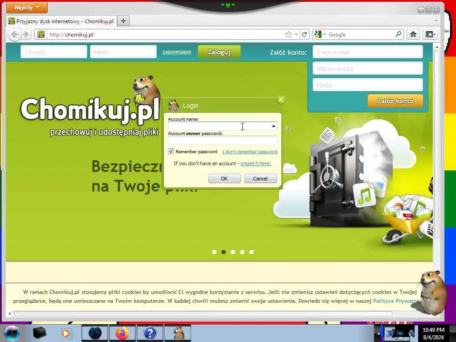Choose search engine via Google icon

320,35
